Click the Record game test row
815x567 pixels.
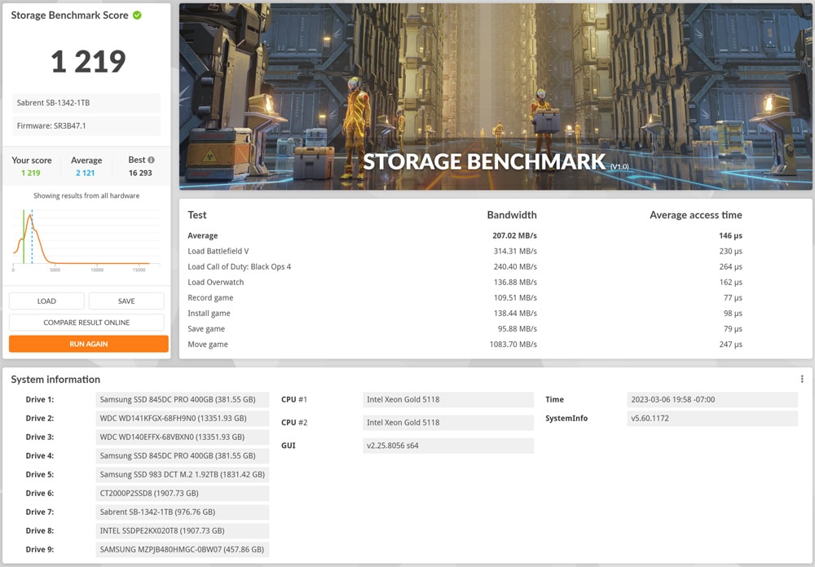pos(465,298)
